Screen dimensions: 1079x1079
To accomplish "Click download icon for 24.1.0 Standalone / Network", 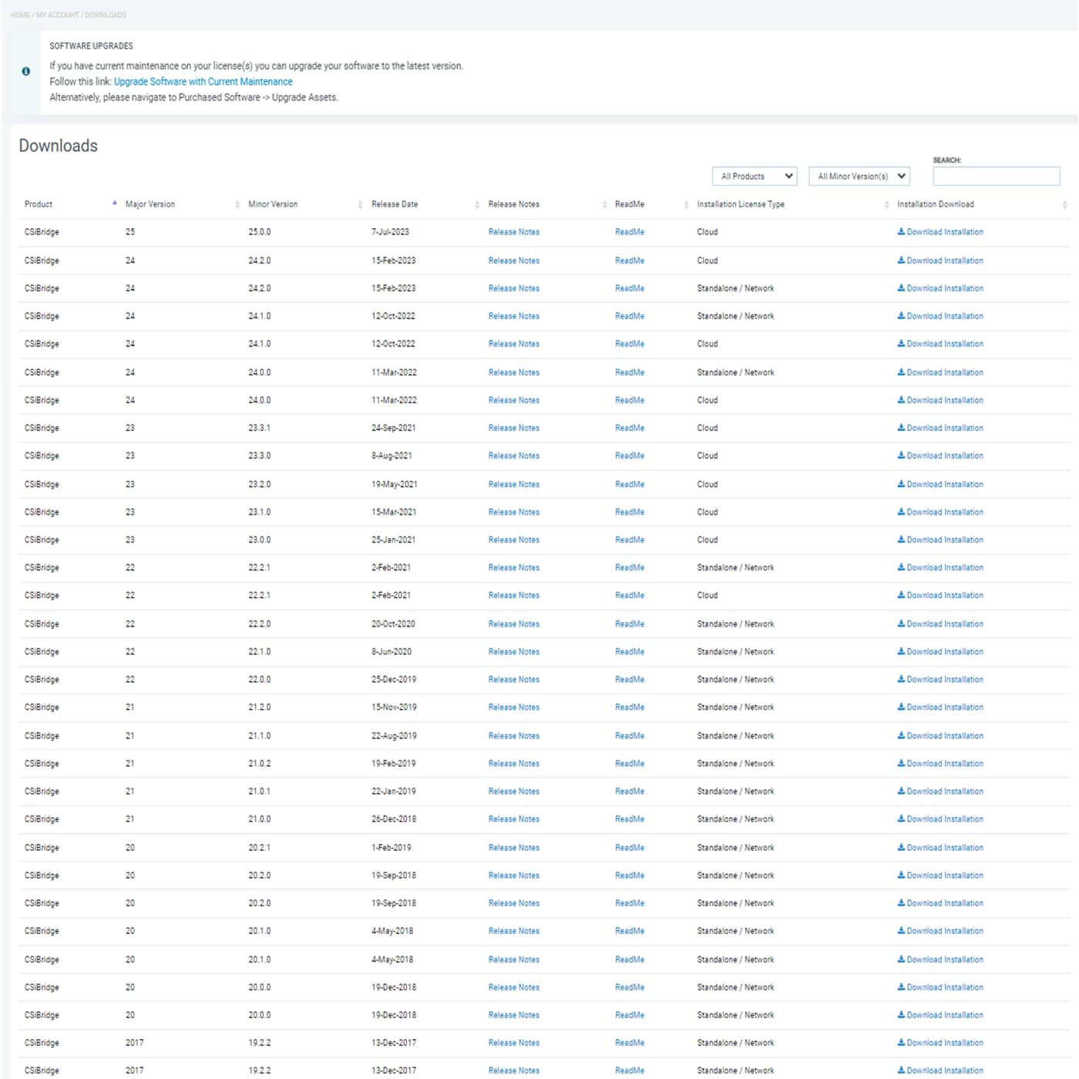I will (x=901, y=315).
